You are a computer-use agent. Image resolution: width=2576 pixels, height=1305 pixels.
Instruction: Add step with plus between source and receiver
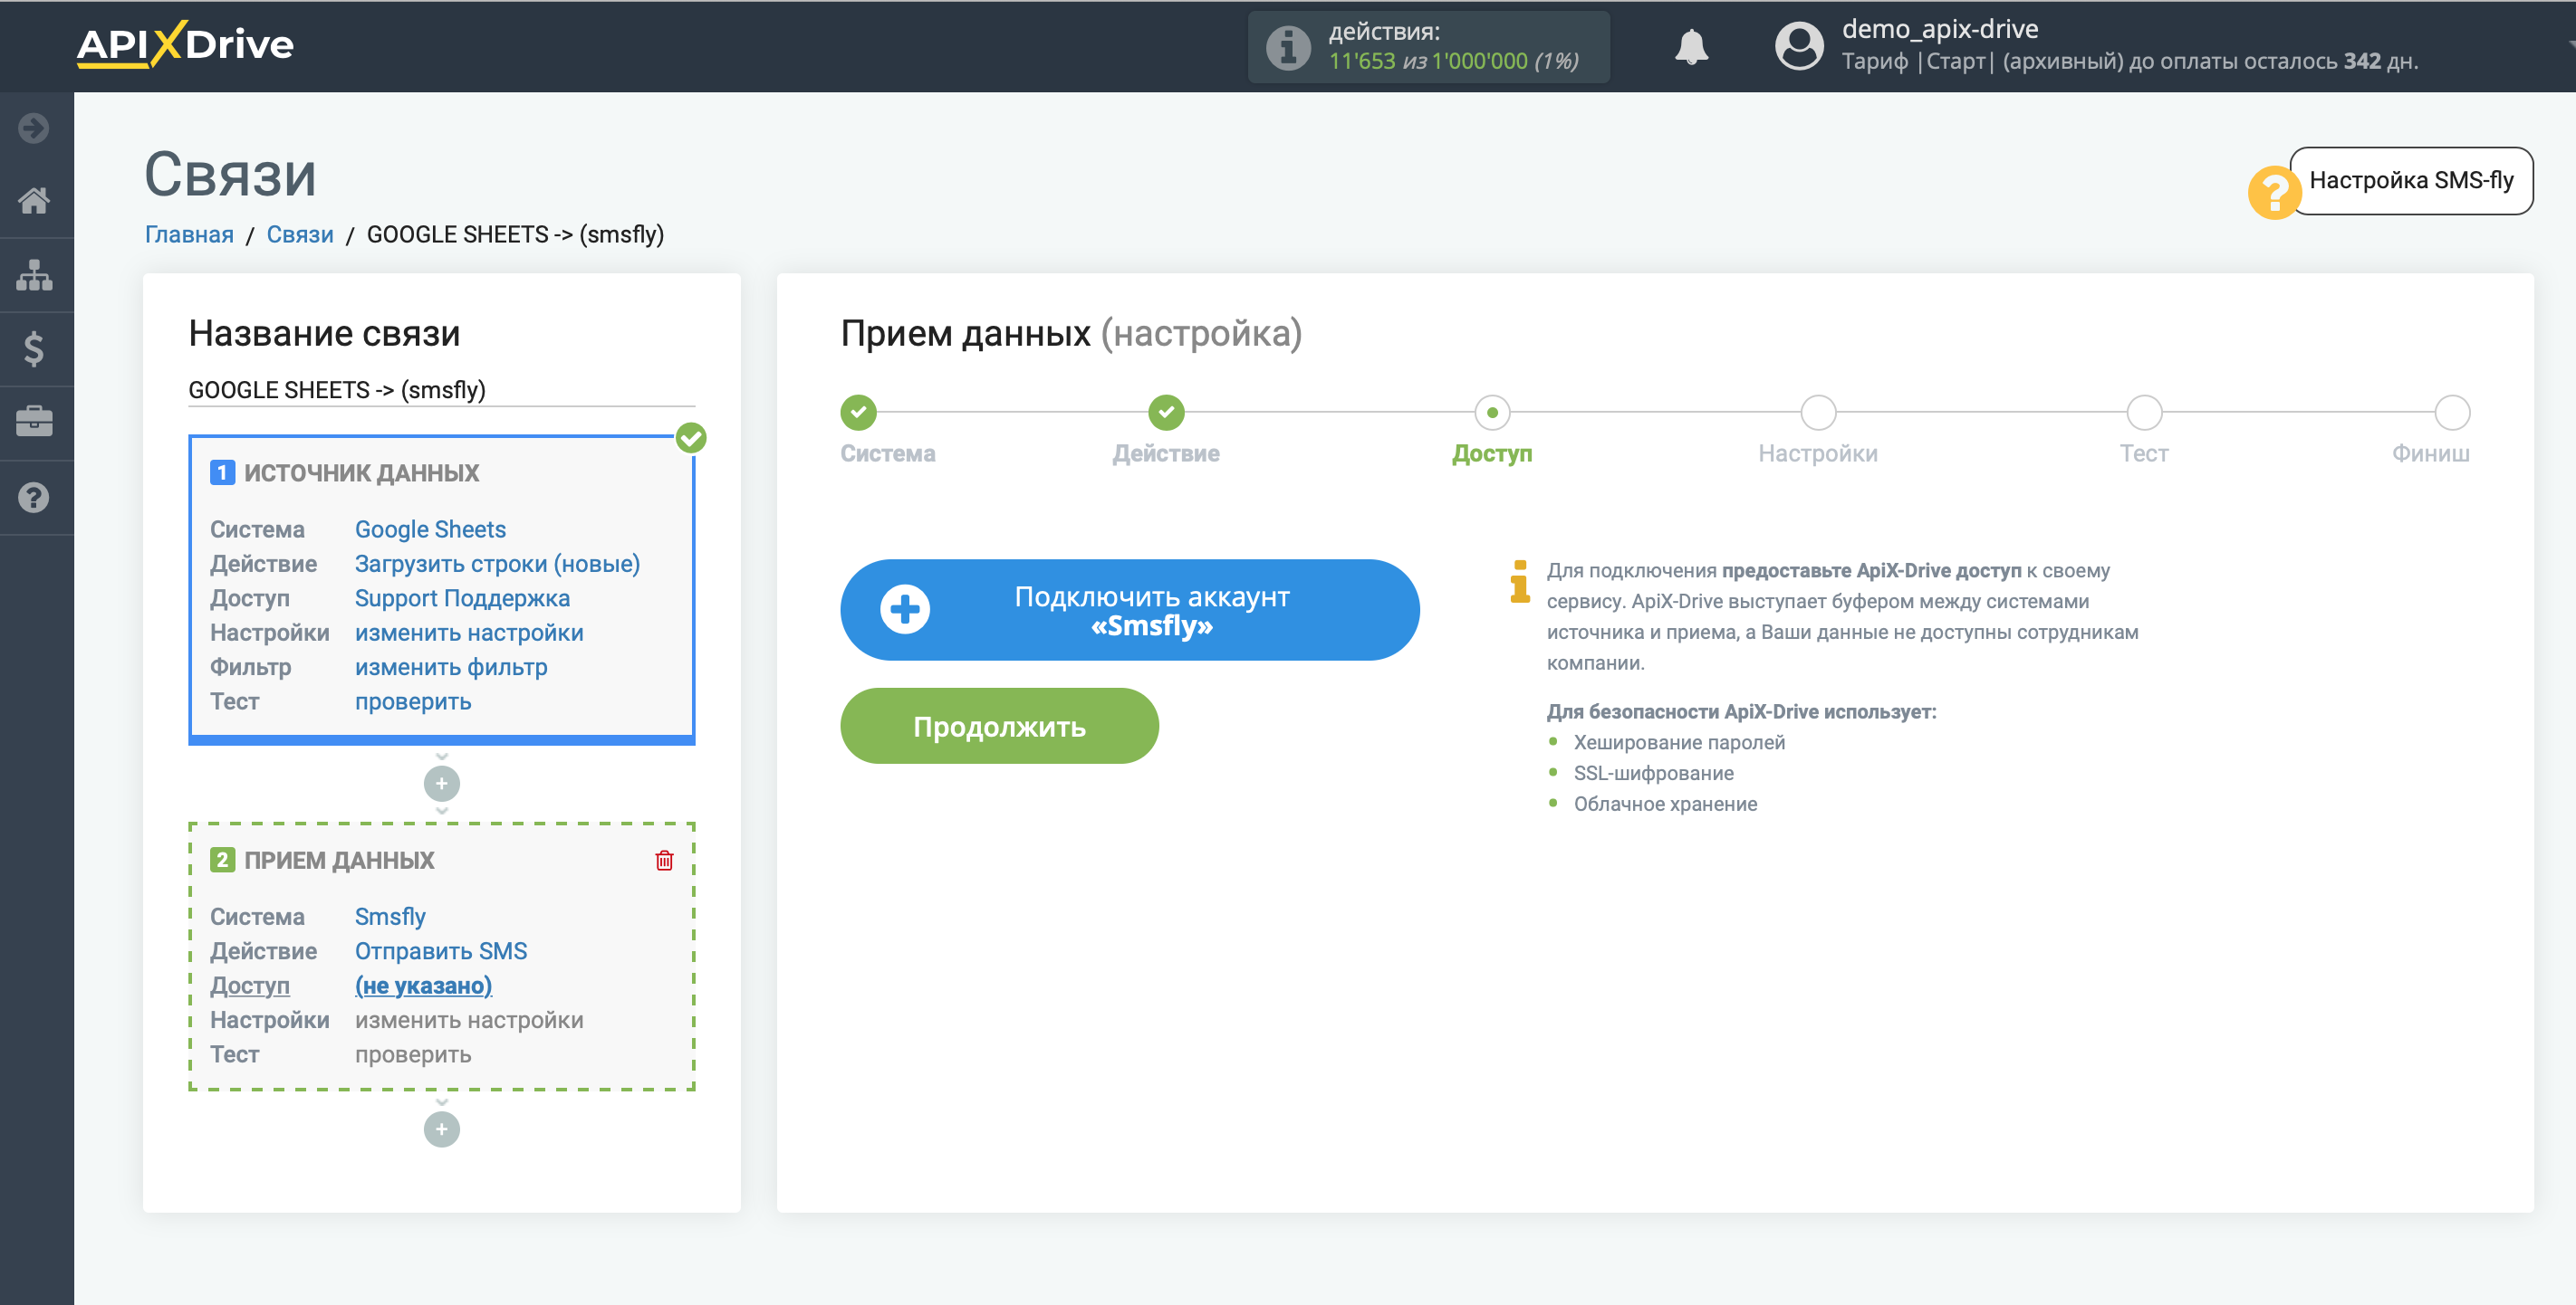(441, 784)
